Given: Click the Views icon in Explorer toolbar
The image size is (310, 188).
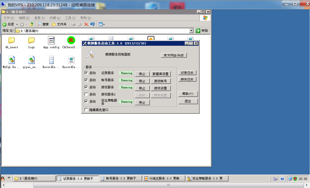Looking at the screenshot, I should point(101,25).
